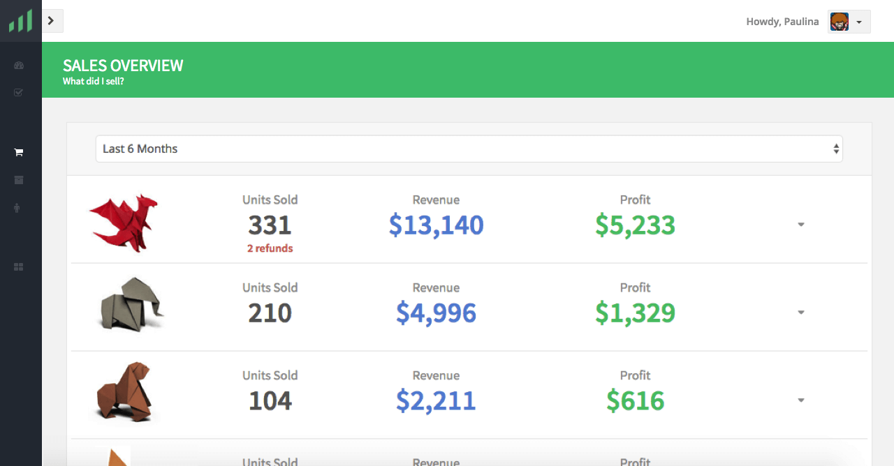Open the Last 6 Months period dropdown
Image resolution: width=894 pixels, height=466 pixels.
pyautogui.click(x=469, y=149)
